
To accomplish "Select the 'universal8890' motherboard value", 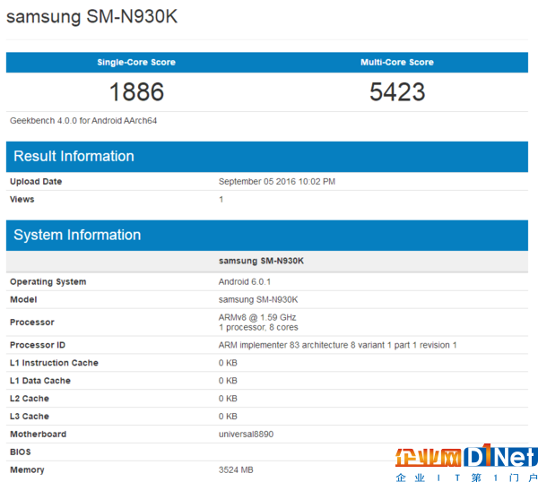I will click(246, 434).
